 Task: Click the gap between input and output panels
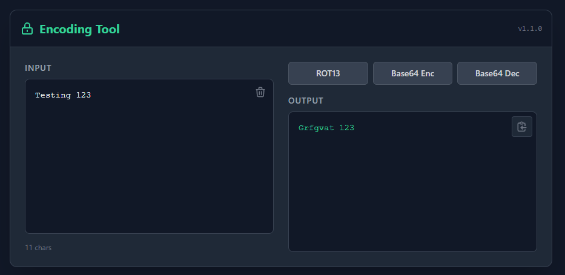coord(281,157)
